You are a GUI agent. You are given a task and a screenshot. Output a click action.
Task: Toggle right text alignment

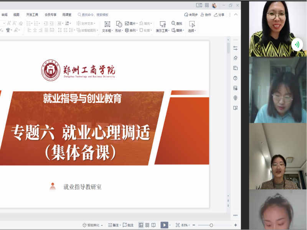point(41,30)
